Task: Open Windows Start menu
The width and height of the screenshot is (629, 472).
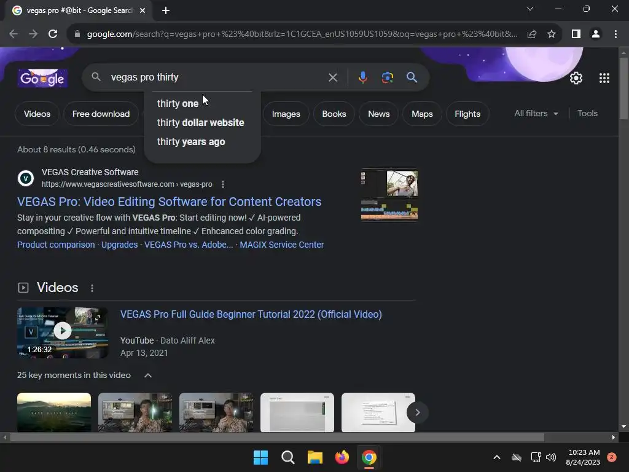Action: coord(260,457)
